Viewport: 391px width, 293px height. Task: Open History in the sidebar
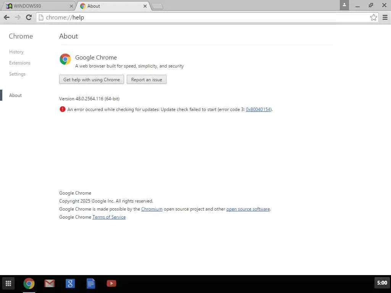coord(16,52)
